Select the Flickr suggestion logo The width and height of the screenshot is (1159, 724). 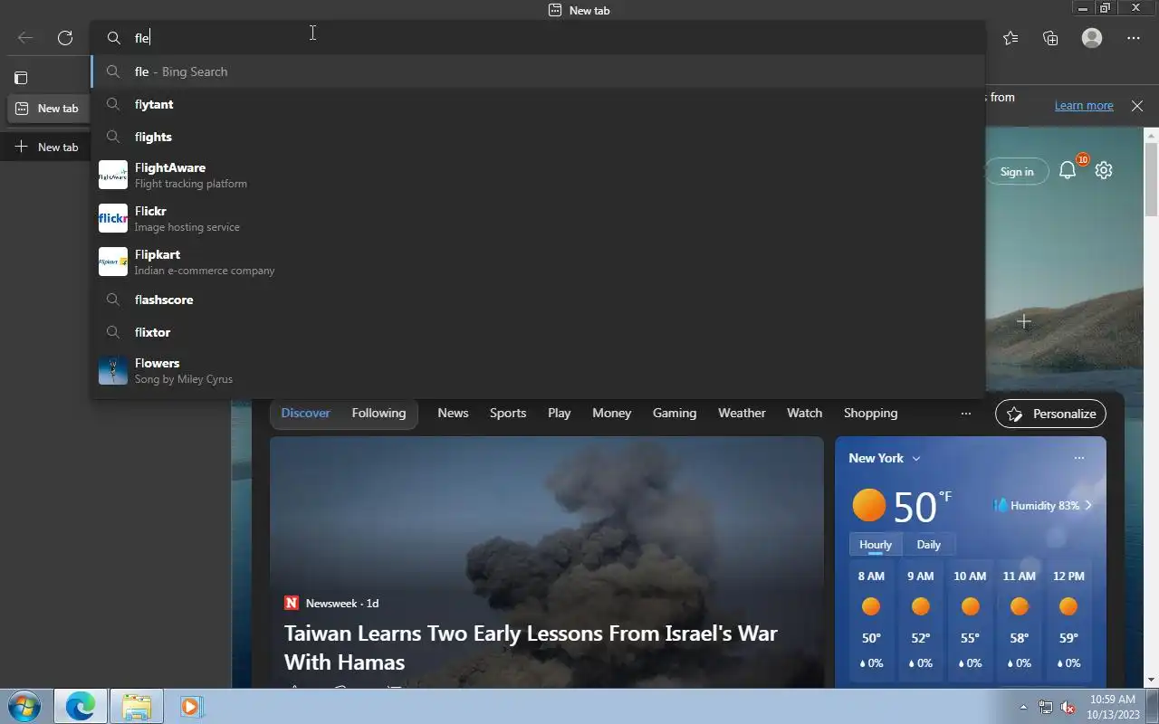click(113, 218)
